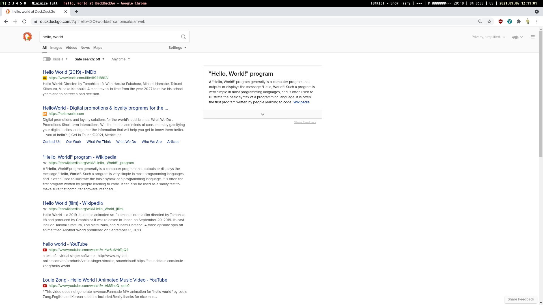The image size is (543, 305).
Task: Switch to workspace 8 in system bar
Action: point(25,3)
